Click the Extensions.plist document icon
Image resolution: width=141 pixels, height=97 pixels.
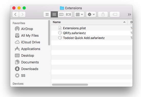click(60, 28)
